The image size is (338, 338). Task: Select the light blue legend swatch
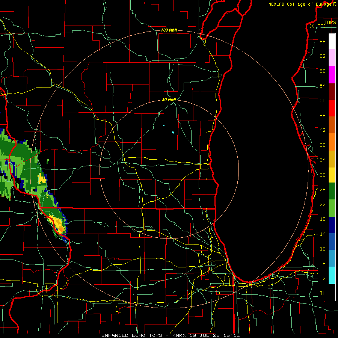pos(332,258)
